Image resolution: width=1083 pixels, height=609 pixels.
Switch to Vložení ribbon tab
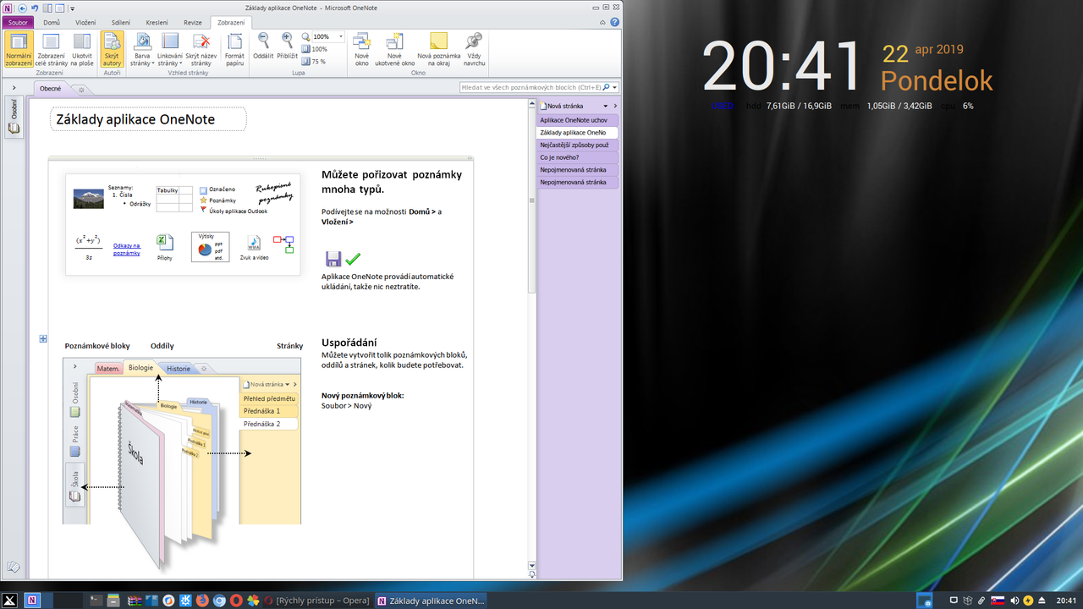(85, 23)
